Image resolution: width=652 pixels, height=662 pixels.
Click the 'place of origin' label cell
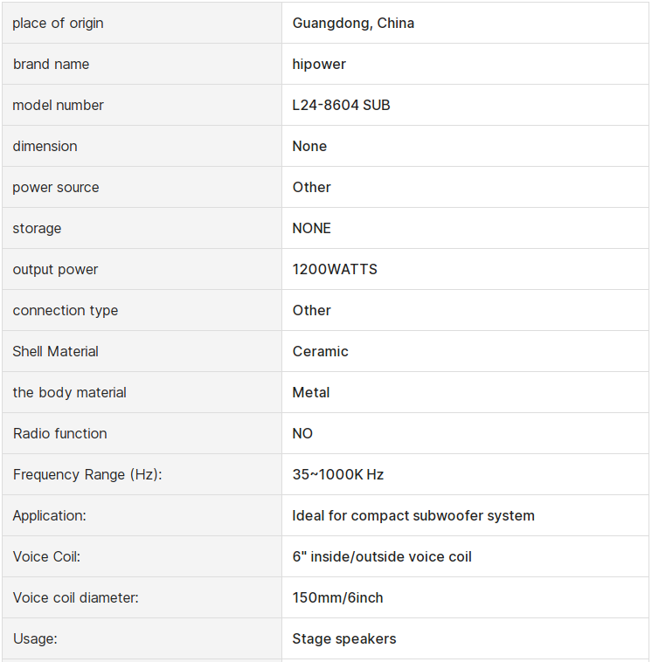(58, 24)
